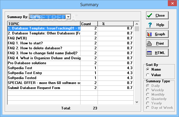Click the table grid HTML icon
The image size is (179, 117).
[x=149, y=53]
